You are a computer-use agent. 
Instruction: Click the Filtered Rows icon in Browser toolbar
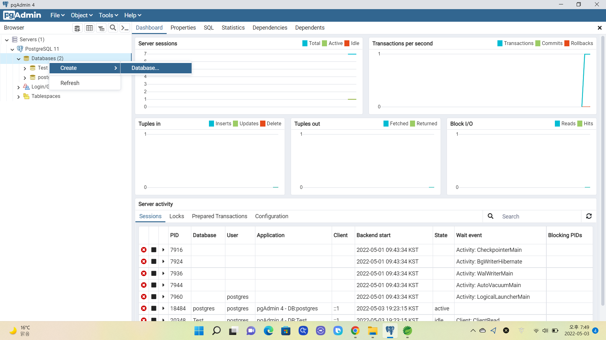coord(101,28)
